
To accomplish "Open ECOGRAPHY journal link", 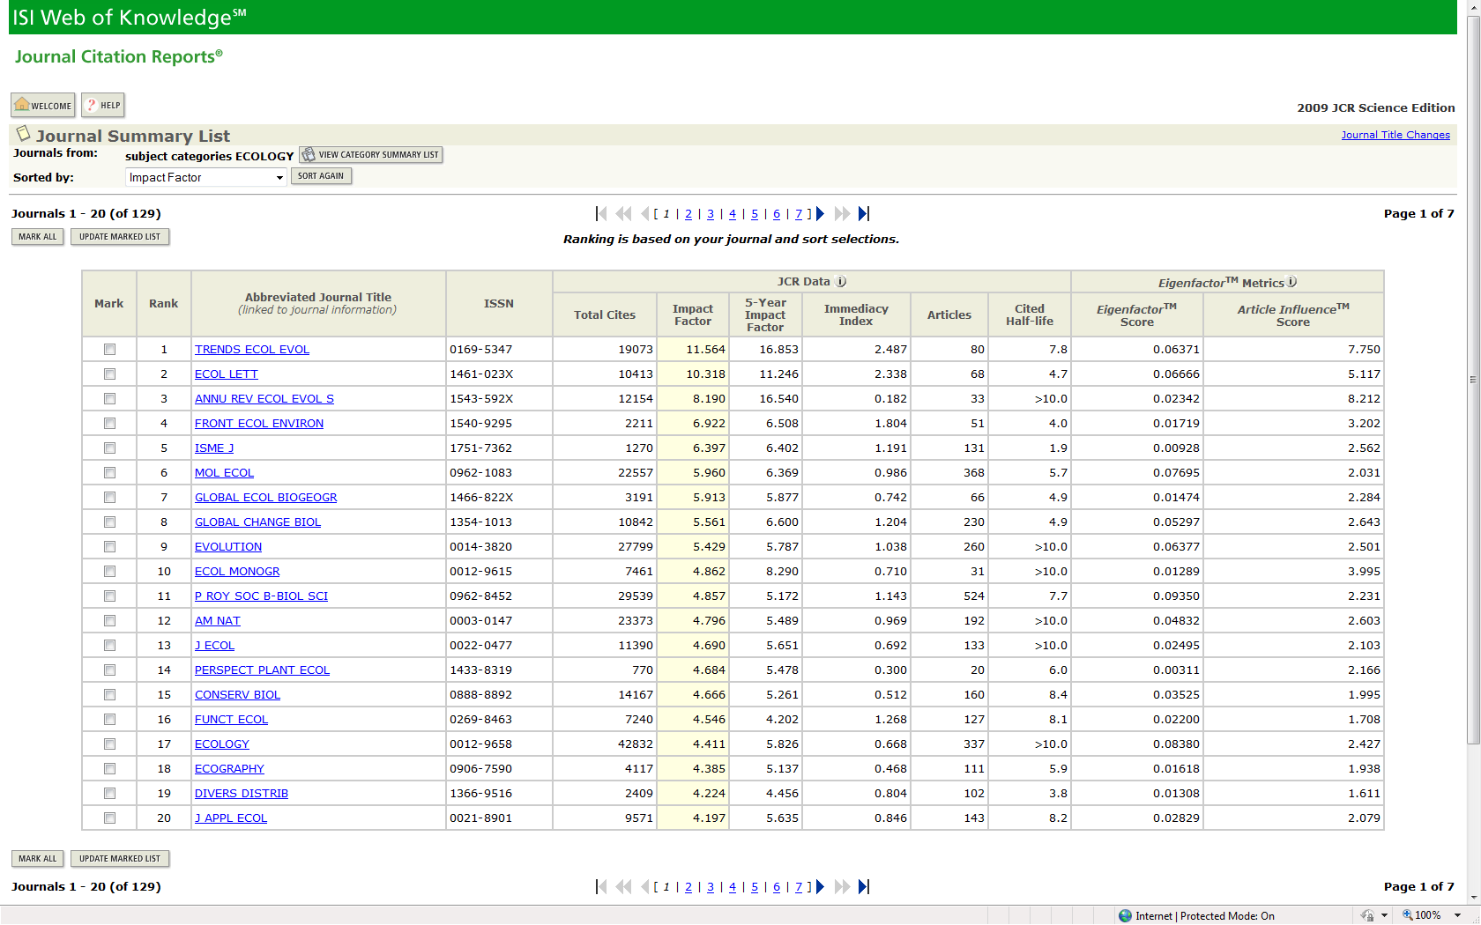I will point(229,769).
